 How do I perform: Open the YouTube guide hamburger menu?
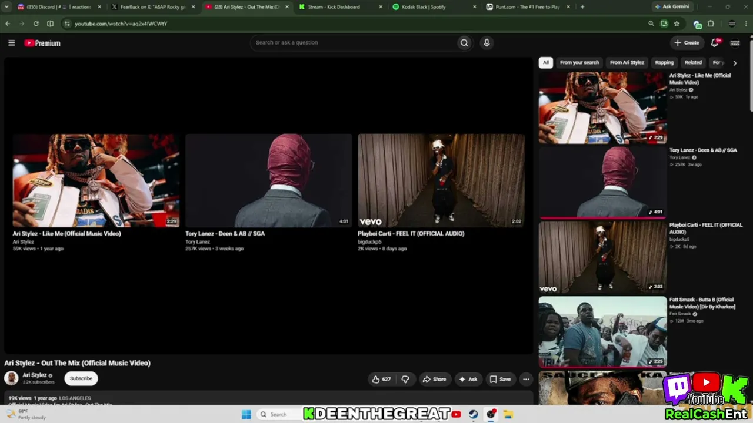(11, 43)
